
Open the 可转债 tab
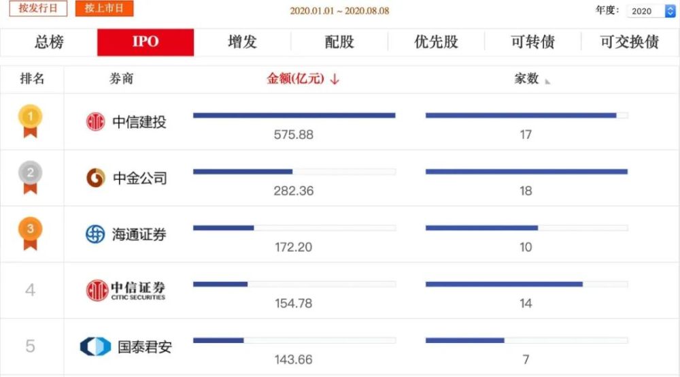point(532,42)
